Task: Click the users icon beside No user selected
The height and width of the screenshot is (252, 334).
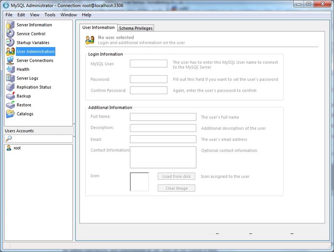Action: coord(90,40)
